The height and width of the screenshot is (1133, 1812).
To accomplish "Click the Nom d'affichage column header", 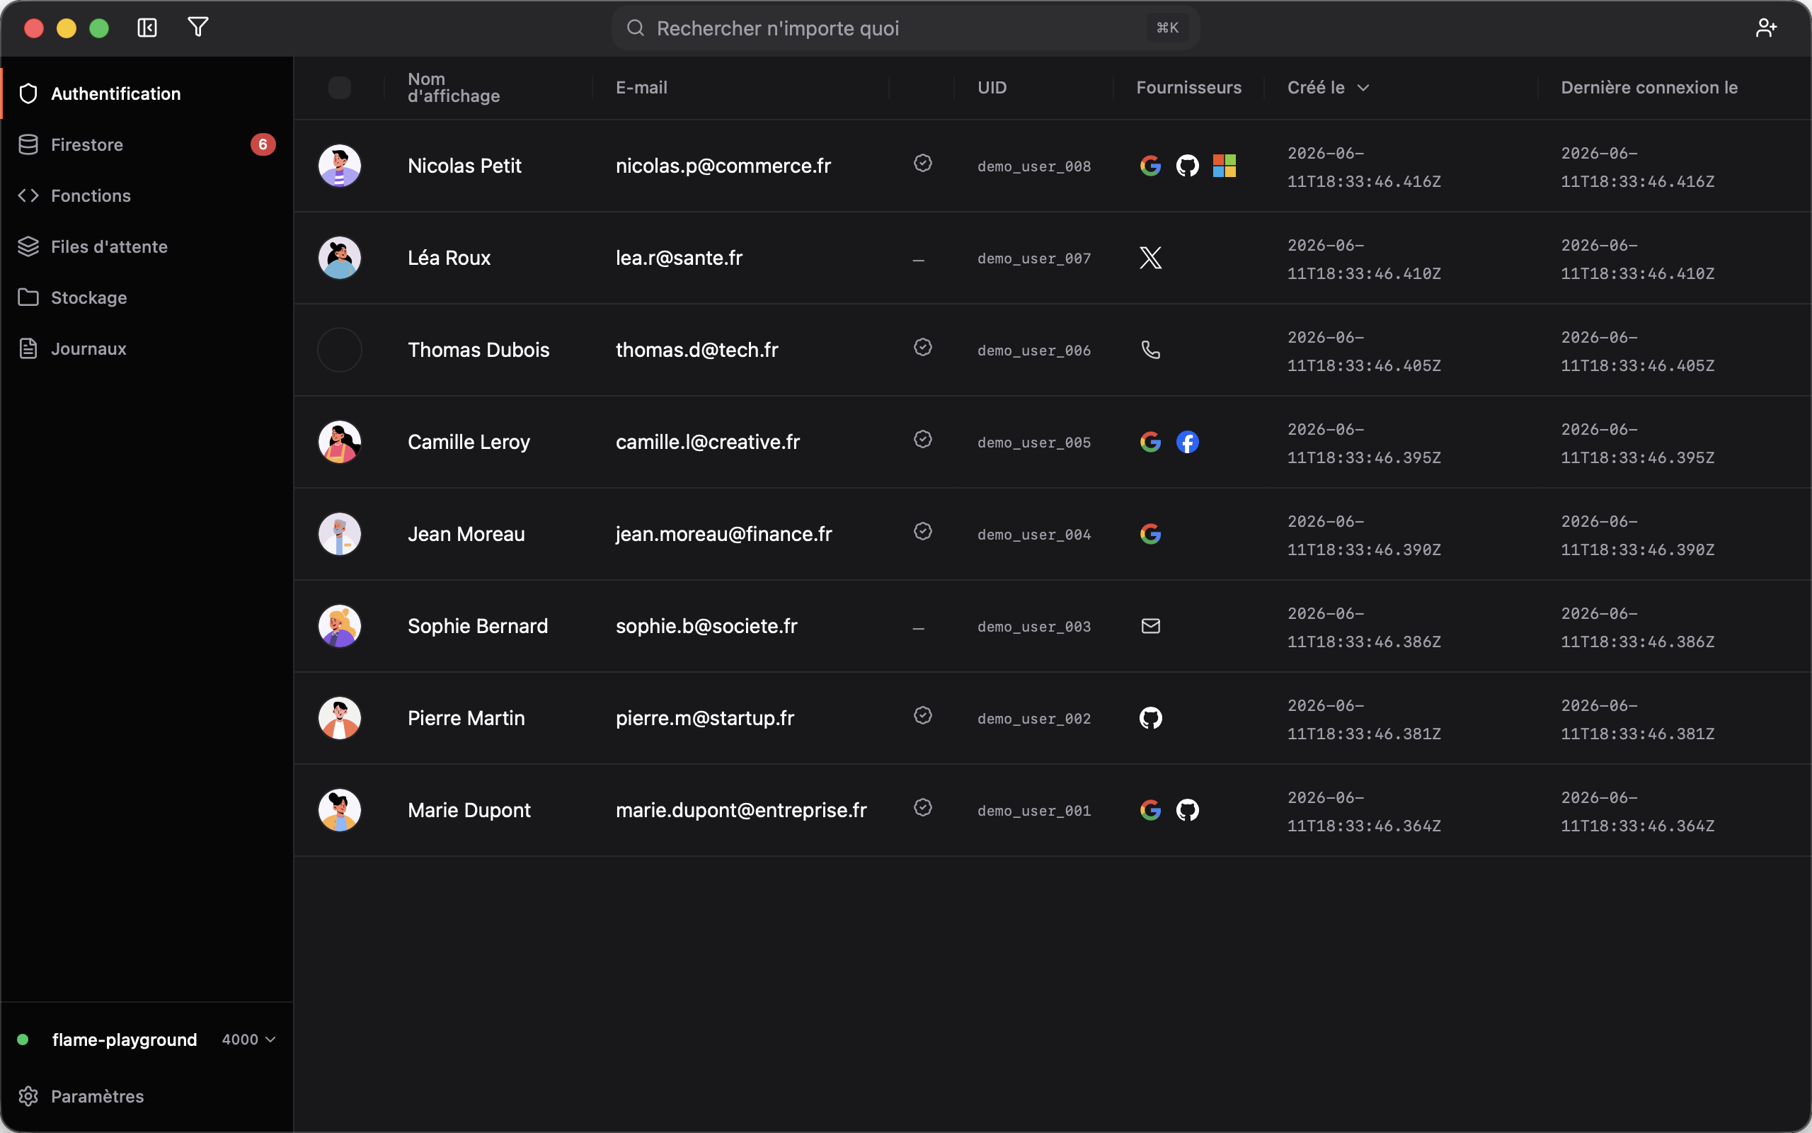I will click(454, 88).
